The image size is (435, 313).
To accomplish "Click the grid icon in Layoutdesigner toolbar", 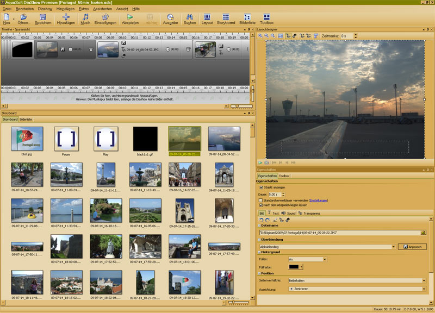I will pyautogui.click(x=281, y=36).
